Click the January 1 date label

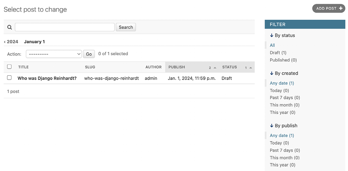pos(35,42)
